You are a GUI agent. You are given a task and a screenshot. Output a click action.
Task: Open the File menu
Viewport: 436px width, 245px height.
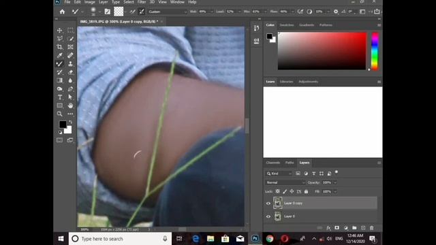tap(67, 2)
